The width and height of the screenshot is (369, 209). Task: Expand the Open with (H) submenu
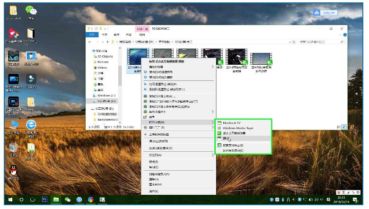212,122
